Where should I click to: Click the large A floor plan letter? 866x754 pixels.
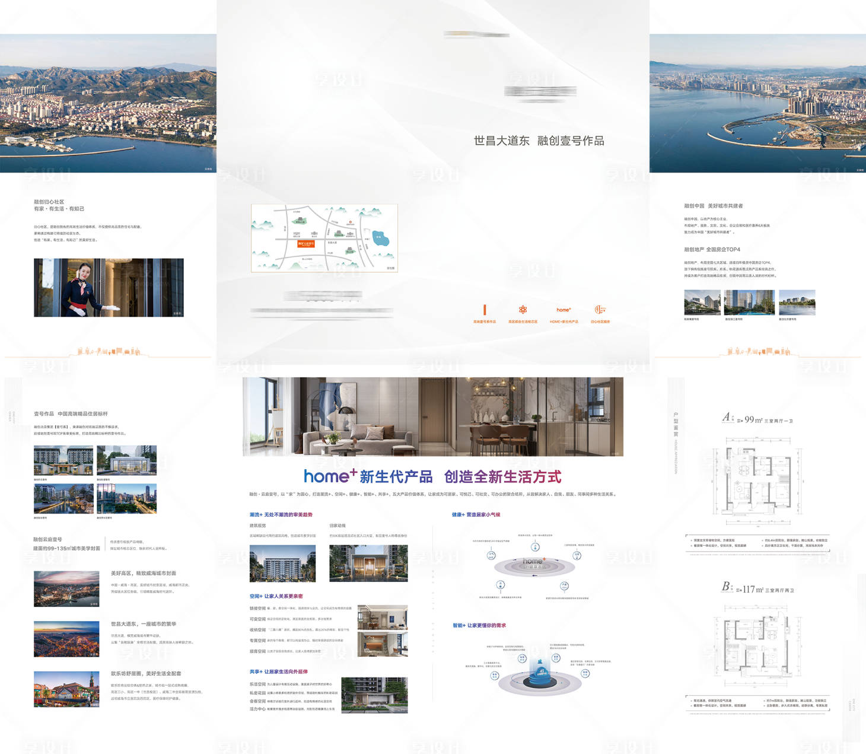(x=726, y=417)
